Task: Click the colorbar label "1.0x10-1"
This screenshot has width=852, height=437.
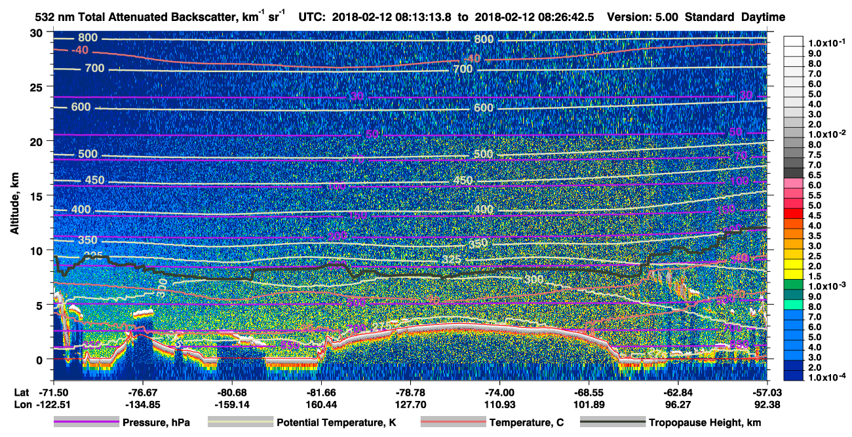Action: (x=828, y=43)
